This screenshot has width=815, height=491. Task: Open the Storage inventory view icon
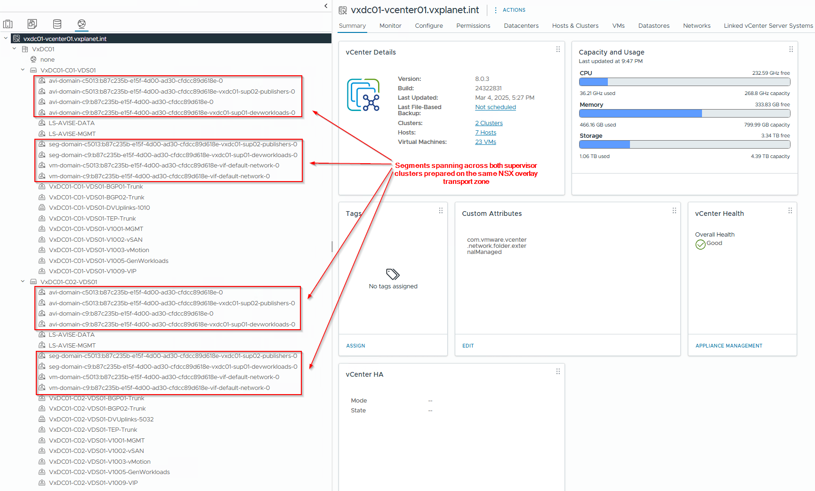[57, 24]
